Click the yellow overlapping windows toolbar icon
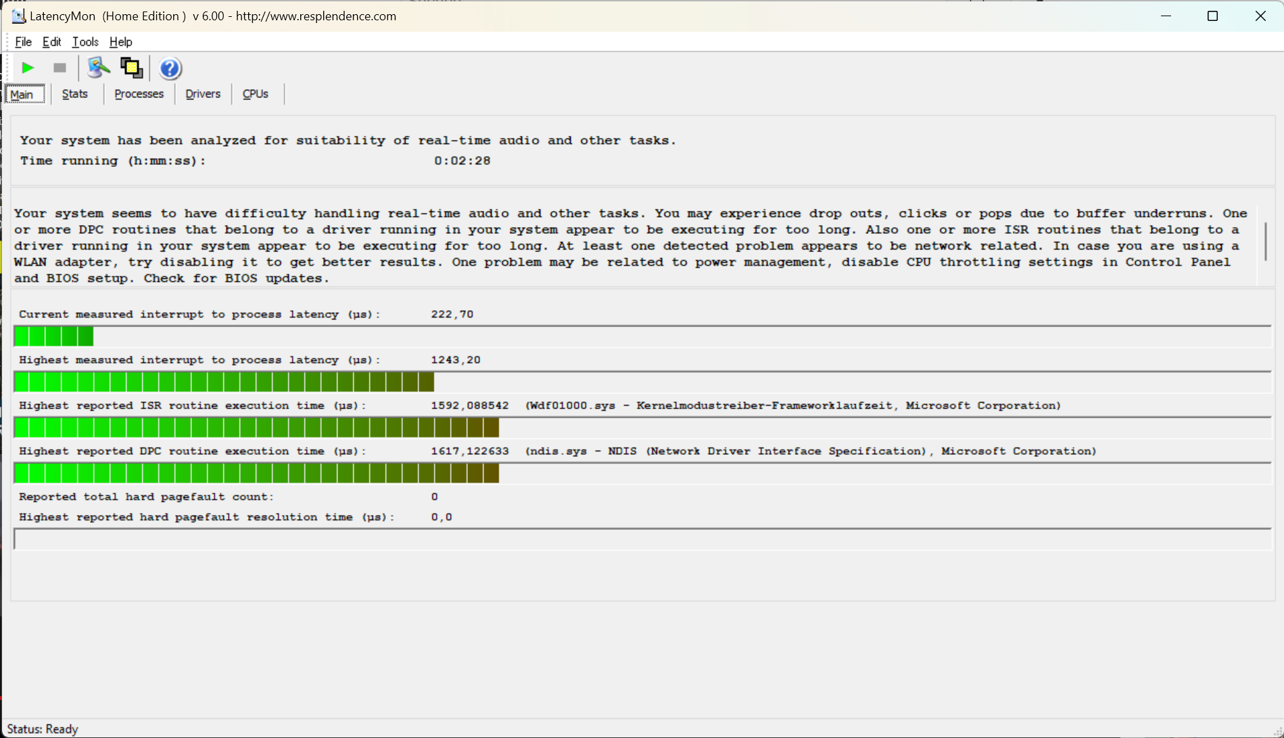 [131, 68]
